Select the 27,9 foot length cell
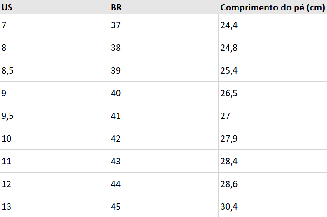 (x=229, y=138)
